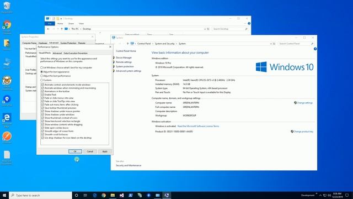
Task: Click 'System and Security' breadcrumb
Action: 164,44
